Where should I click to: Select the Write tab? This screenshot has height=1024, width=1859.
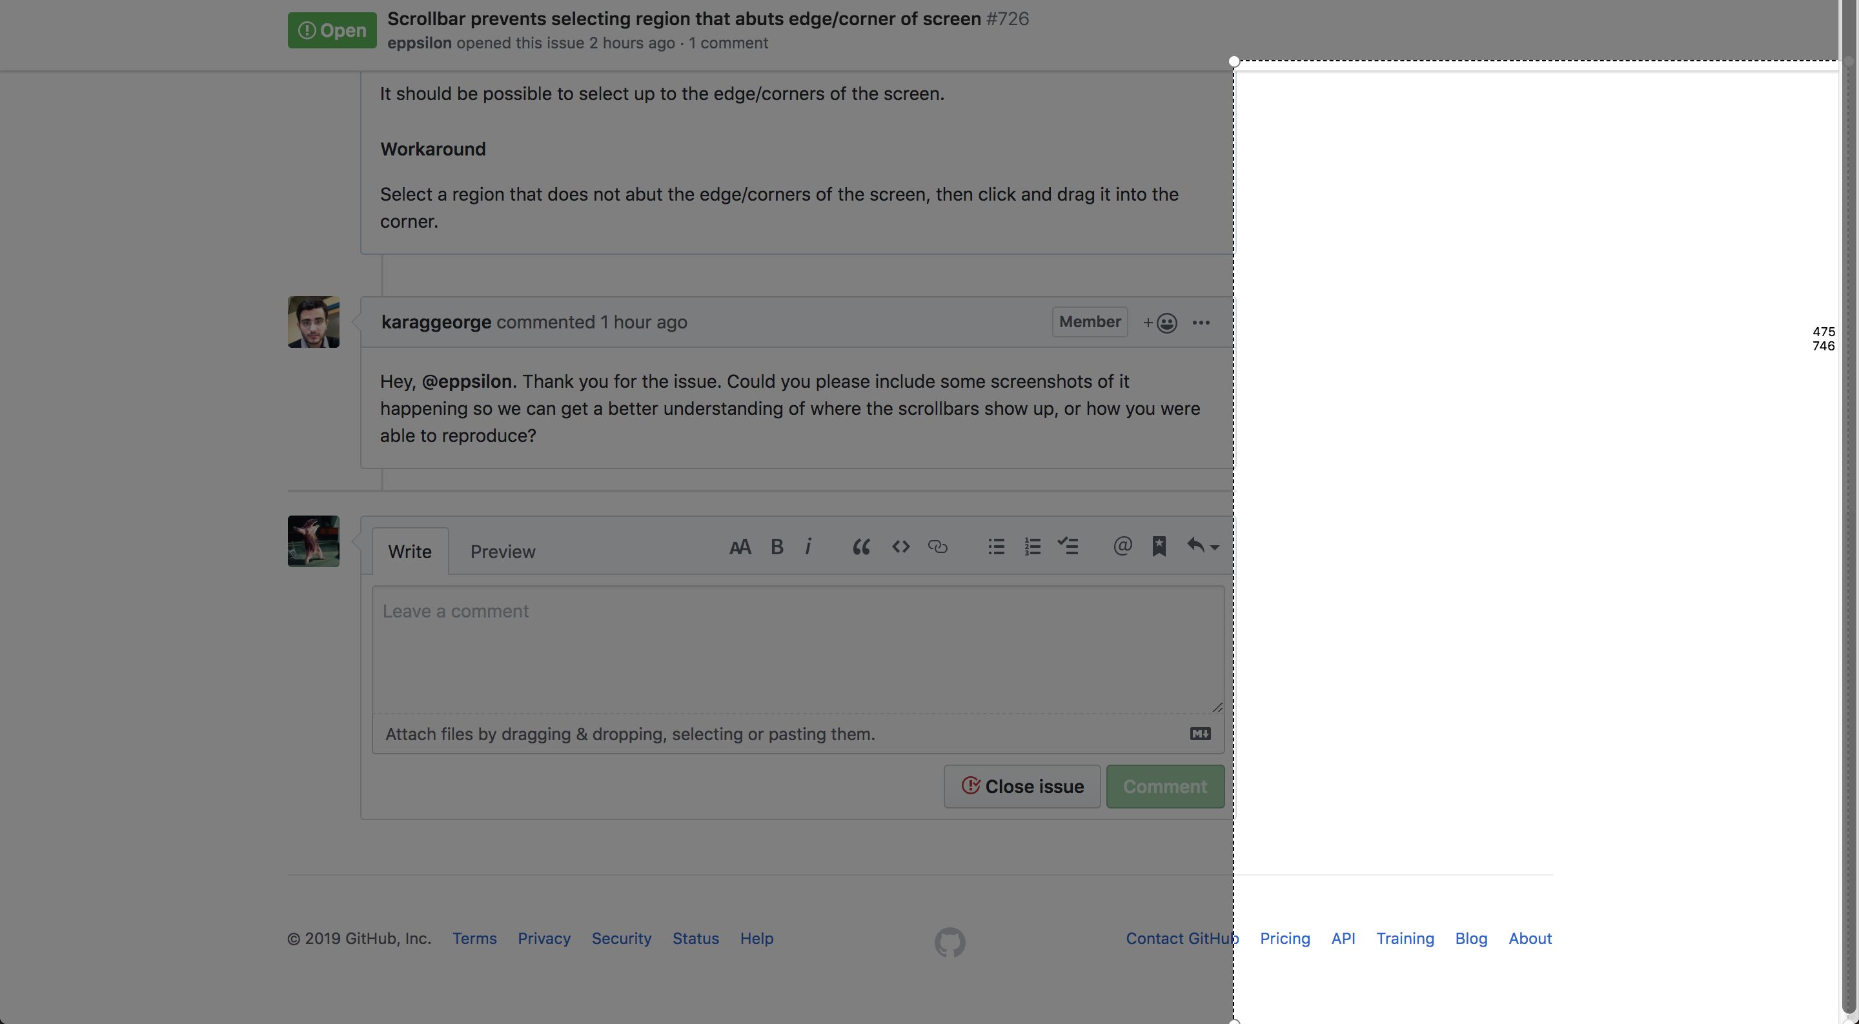[409, 551]
